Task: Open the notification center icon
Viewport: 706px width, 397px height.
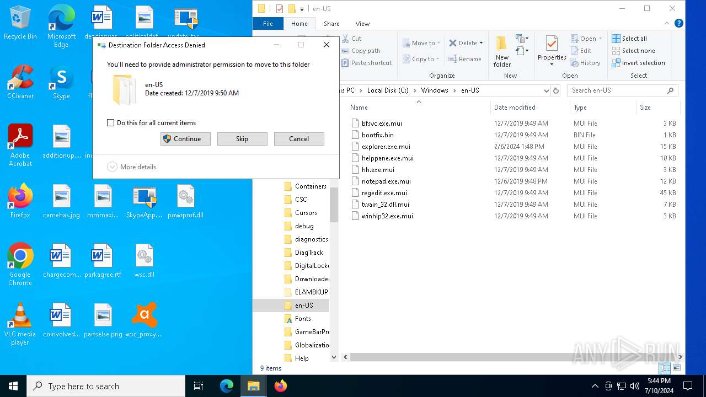Action: (688, 386)
